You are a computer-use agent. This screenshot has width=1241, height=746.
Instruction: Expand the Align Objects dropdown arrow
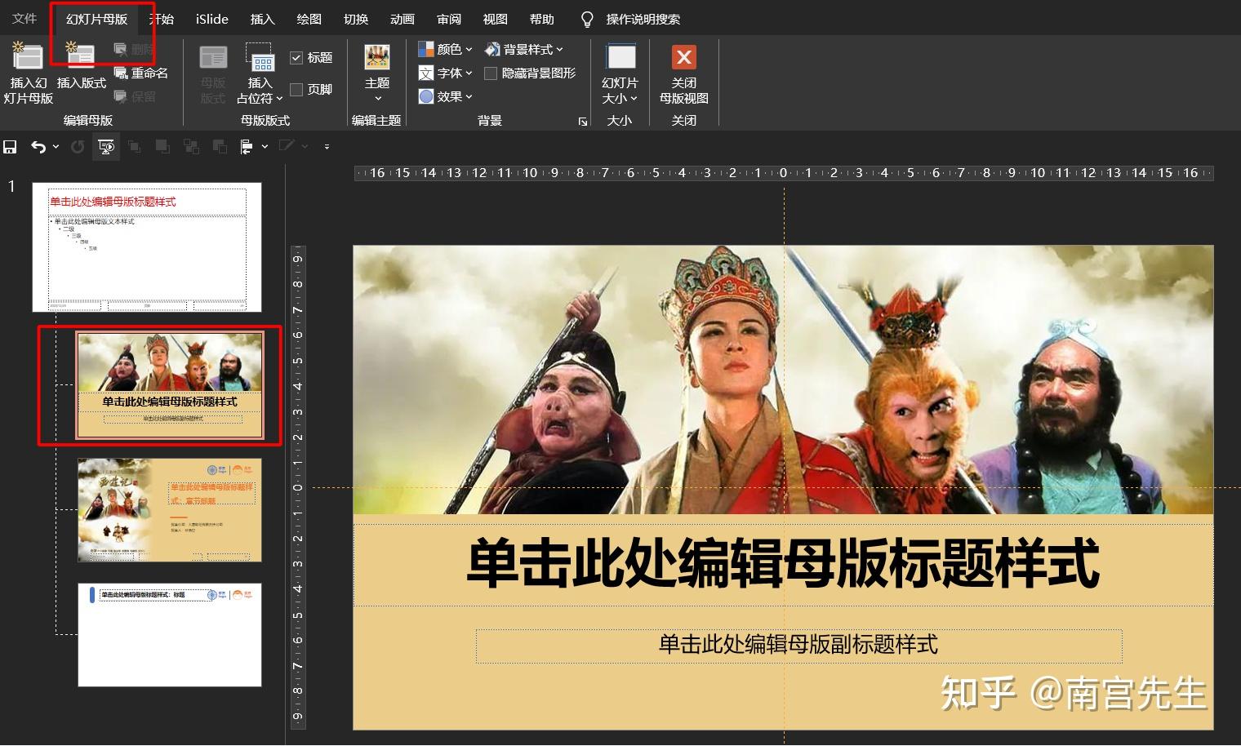pyautogui.click(x=265, y=147)
